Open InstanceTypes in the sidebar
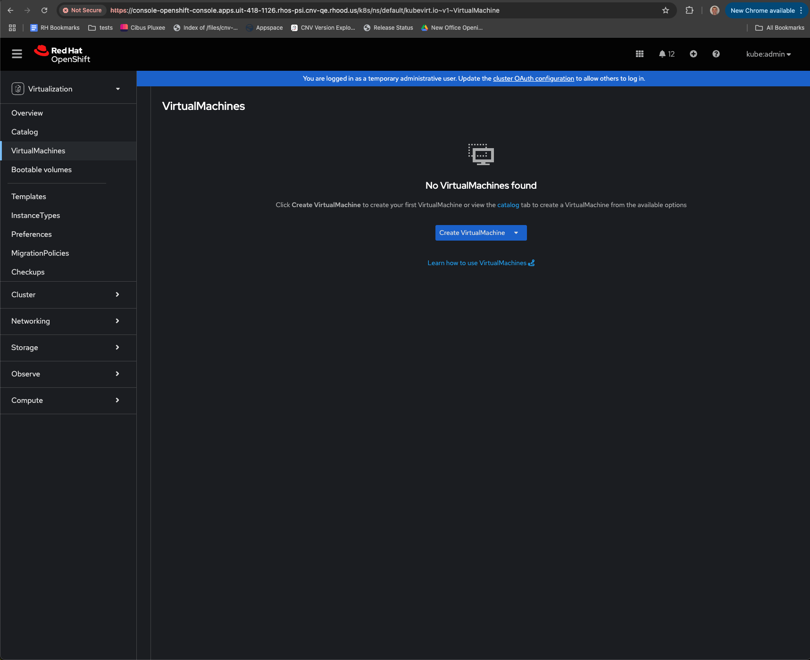 68,216
